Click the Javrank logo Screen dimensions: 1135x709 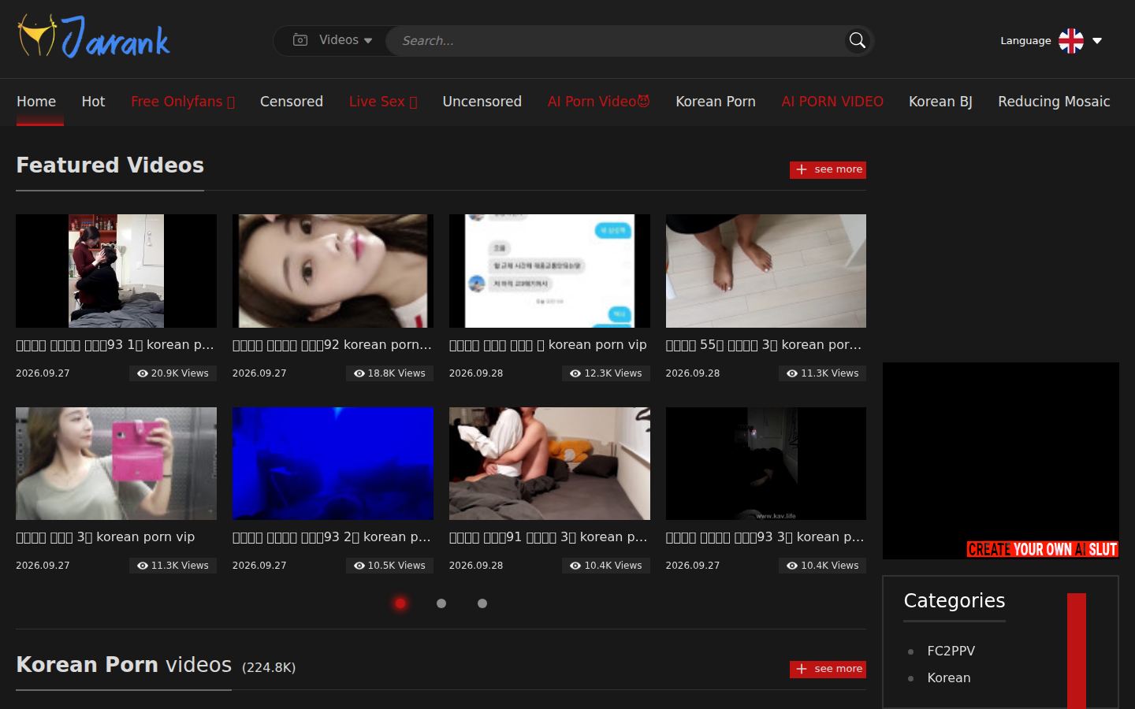tap(94, 37)
